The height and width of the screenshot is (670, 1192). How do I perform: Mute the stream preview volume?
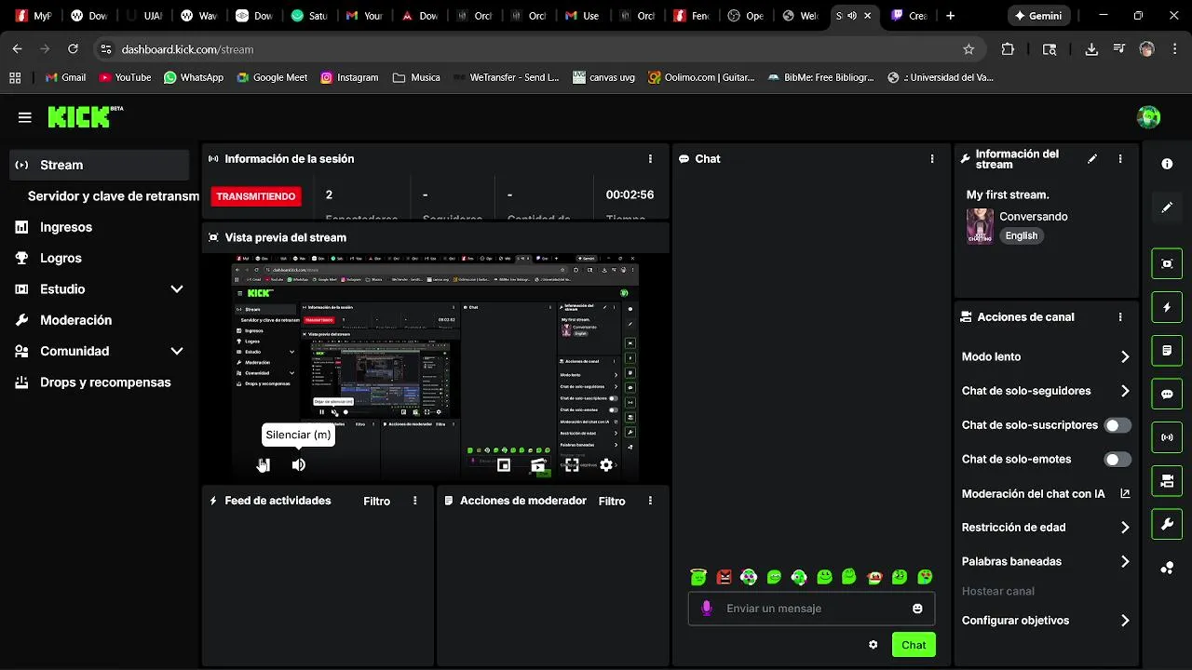pos(298,464)
